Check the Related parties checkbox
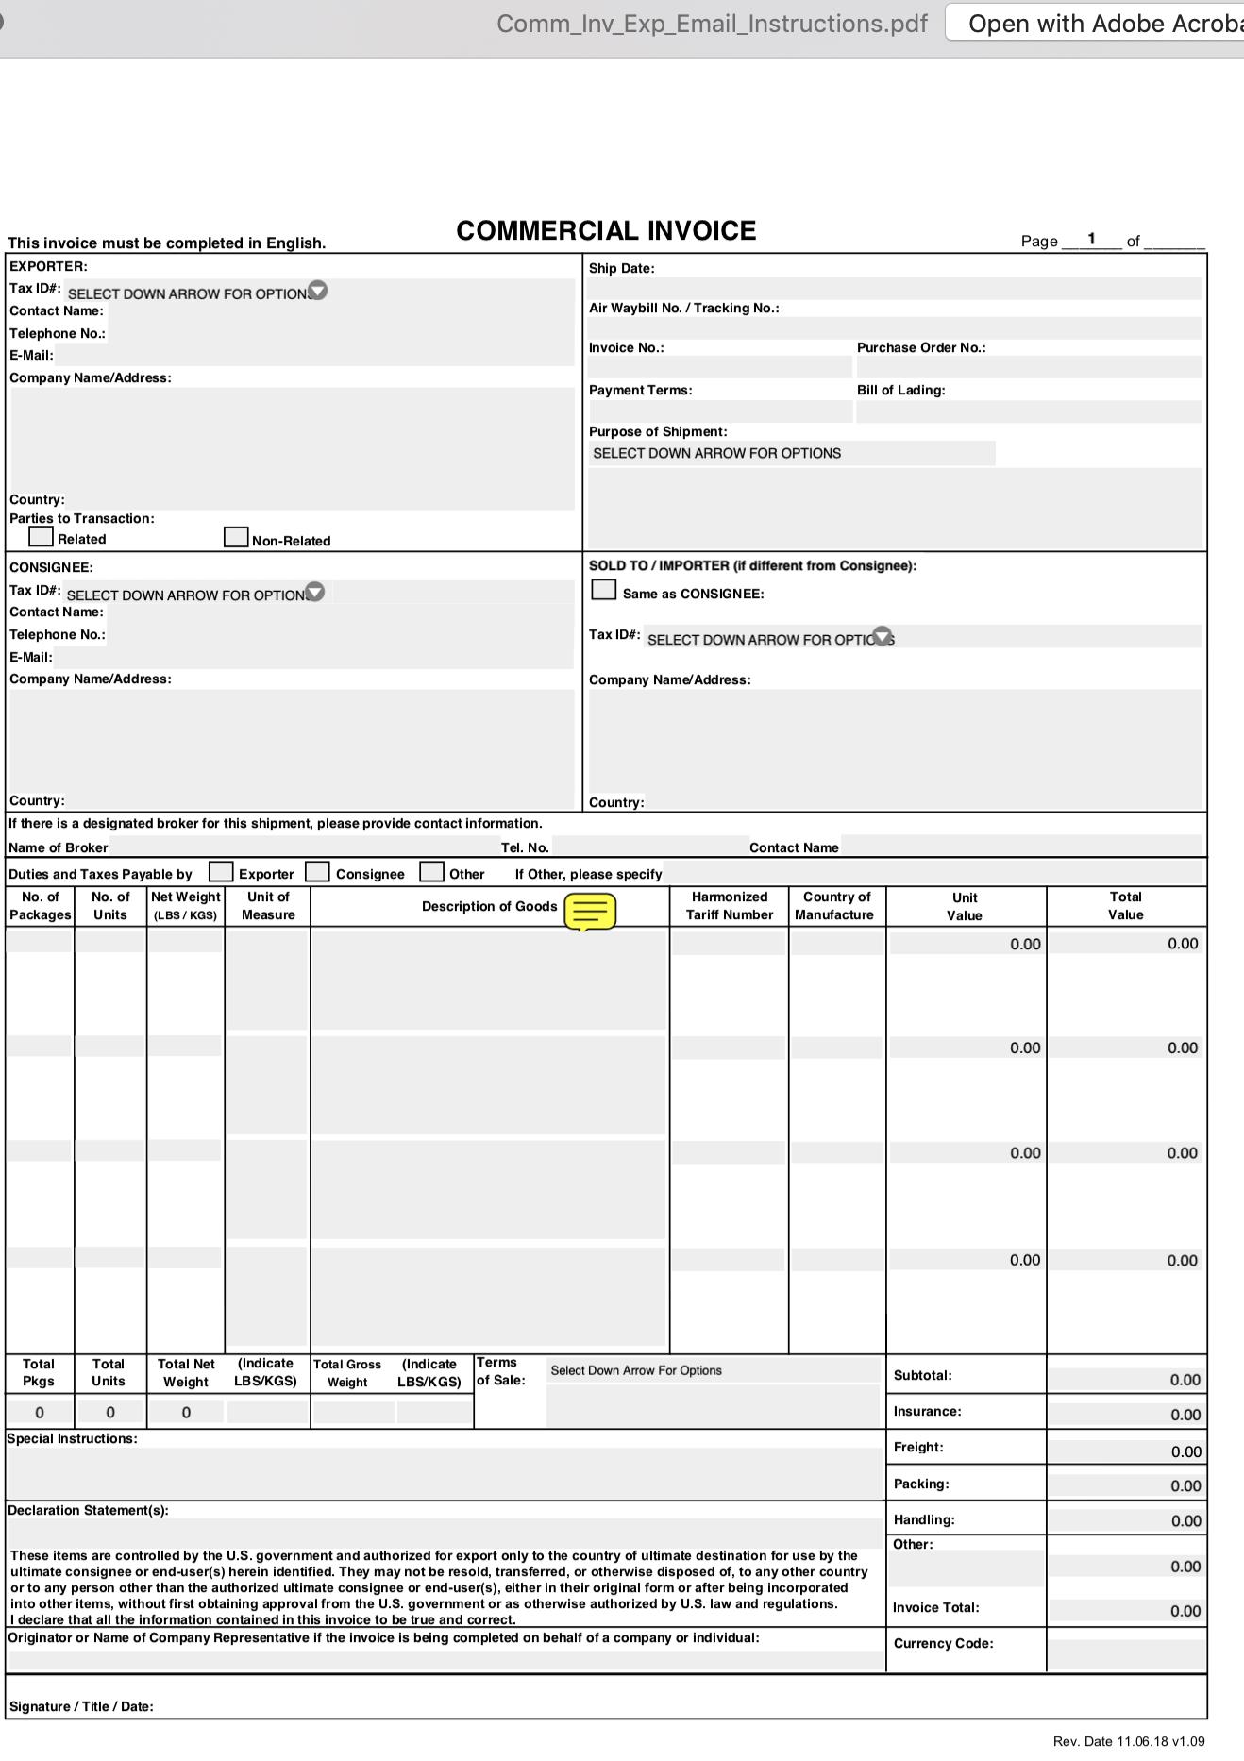Image resolution: width=1244 pixels, height=1761 pixels. point(41,536)
